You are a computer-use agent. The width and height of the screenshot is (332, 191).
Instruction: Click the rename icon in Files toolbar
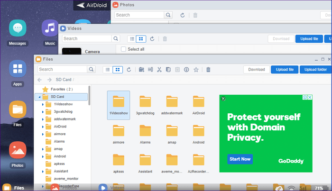click(150, 70)
